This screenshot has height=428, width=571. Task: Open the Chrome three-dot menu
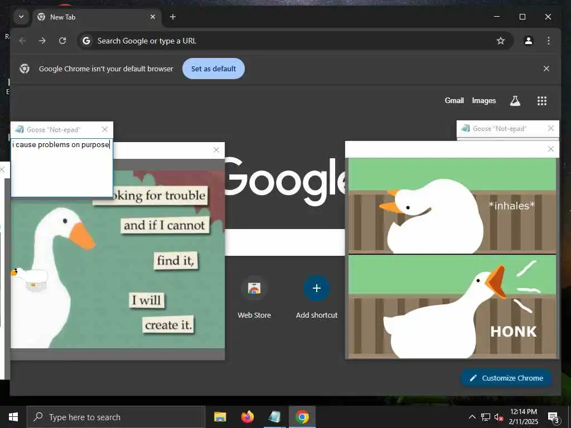click(x=549, y=41)
